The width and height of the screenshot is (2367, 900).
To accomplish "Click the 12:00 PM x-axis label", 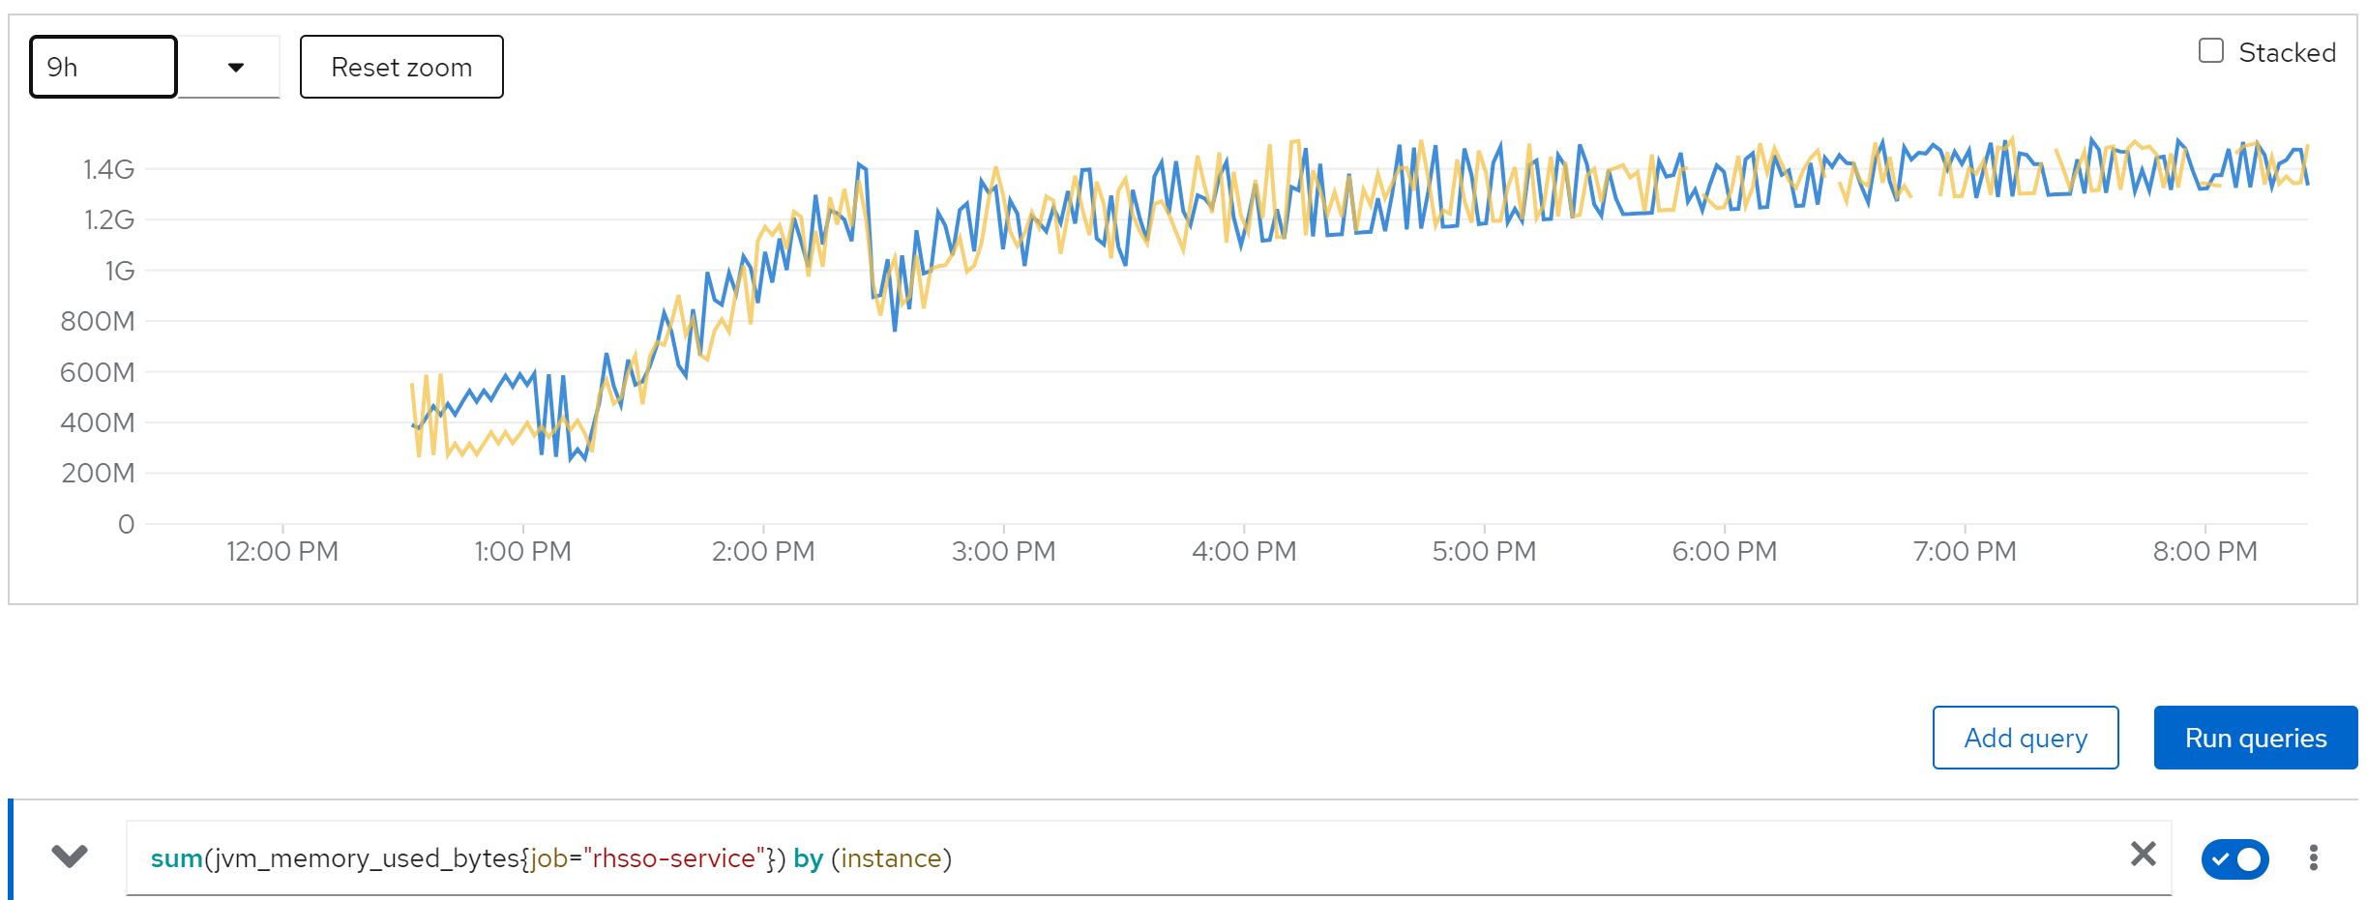I will tap(282, 551).
